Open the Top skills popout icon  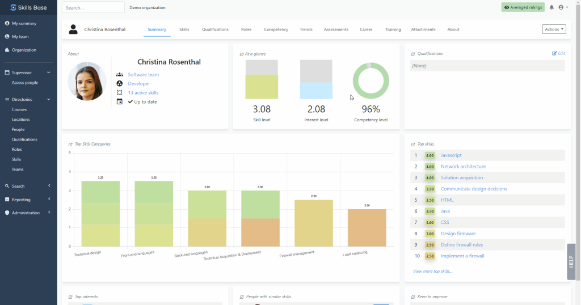(x=413, y=145)
